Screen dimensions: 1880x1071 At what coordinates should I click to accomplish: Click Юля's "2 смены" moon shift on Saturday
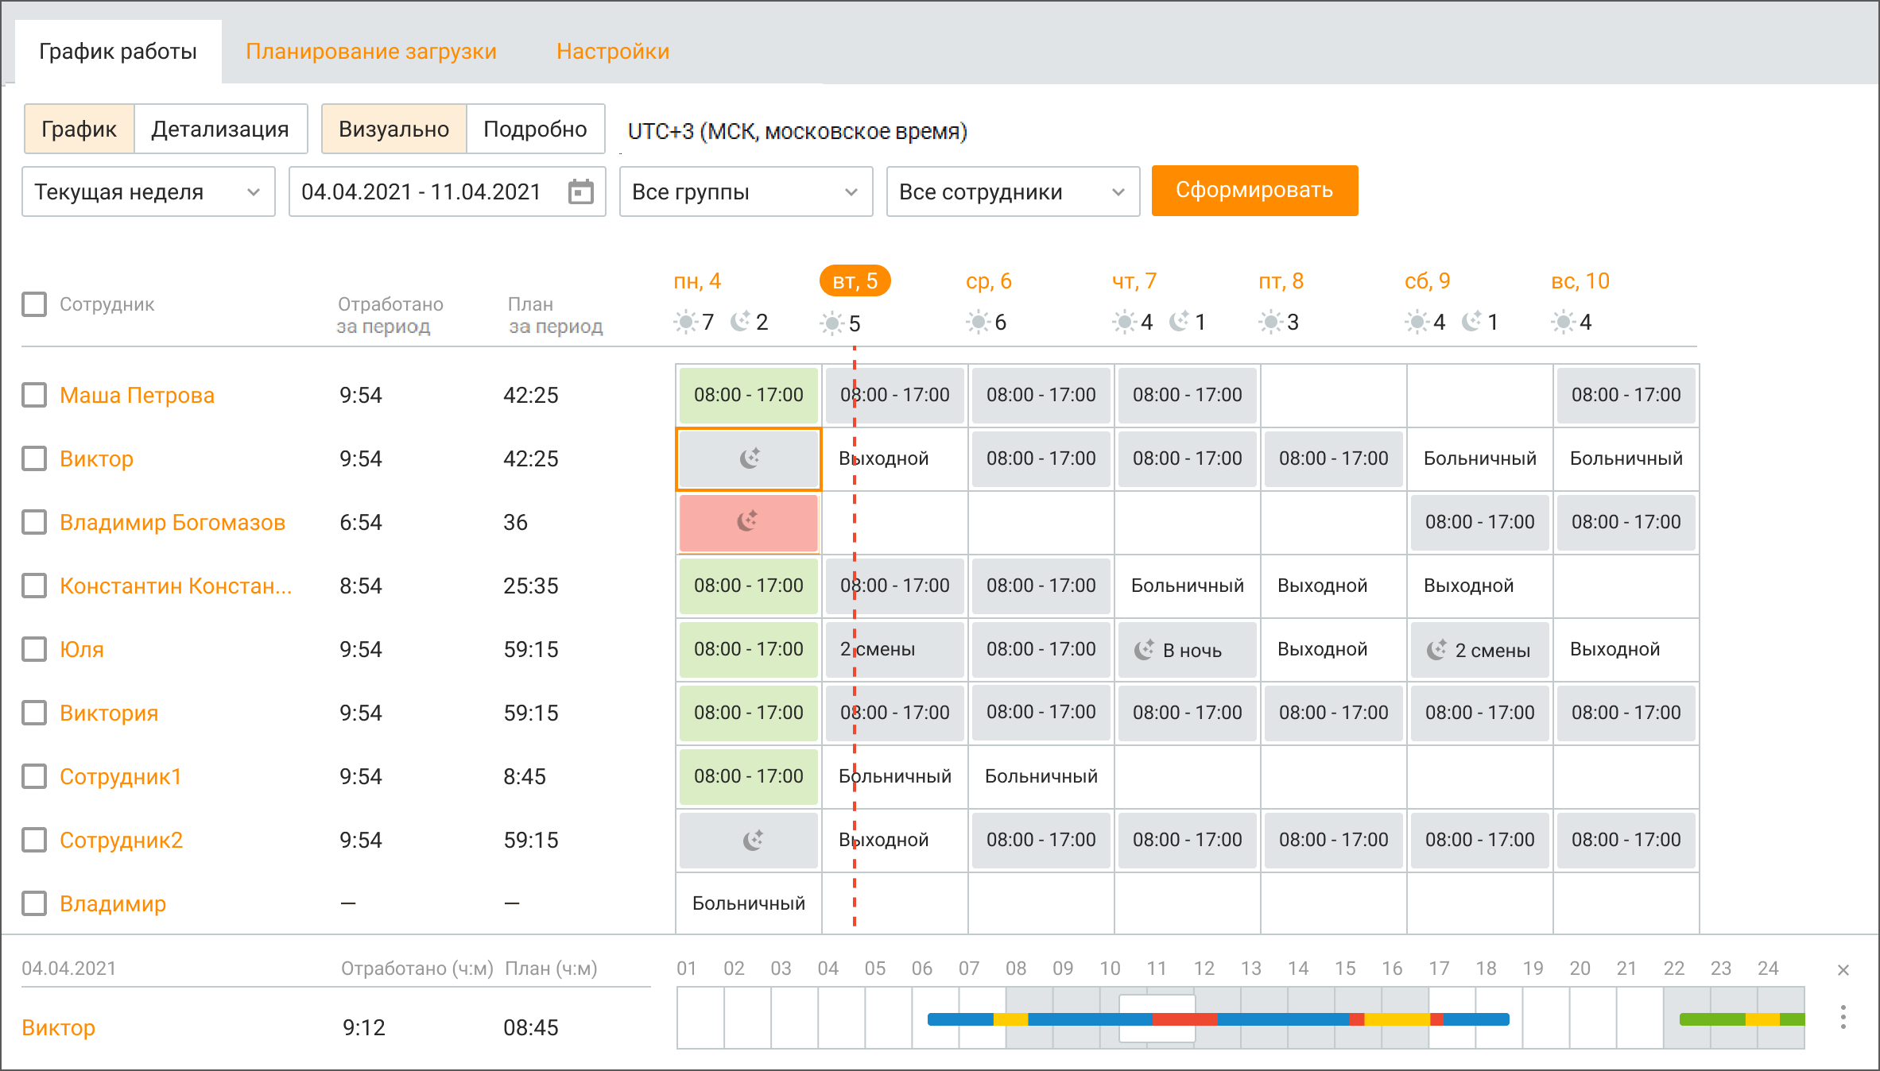tap(1479, 649)
